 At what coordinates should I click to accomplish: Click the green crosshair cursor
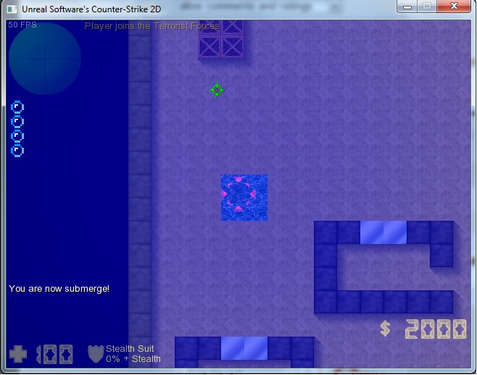tap(217, 90)
